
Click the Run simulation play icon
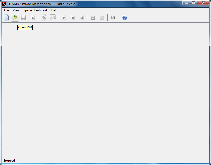(64, 18)
